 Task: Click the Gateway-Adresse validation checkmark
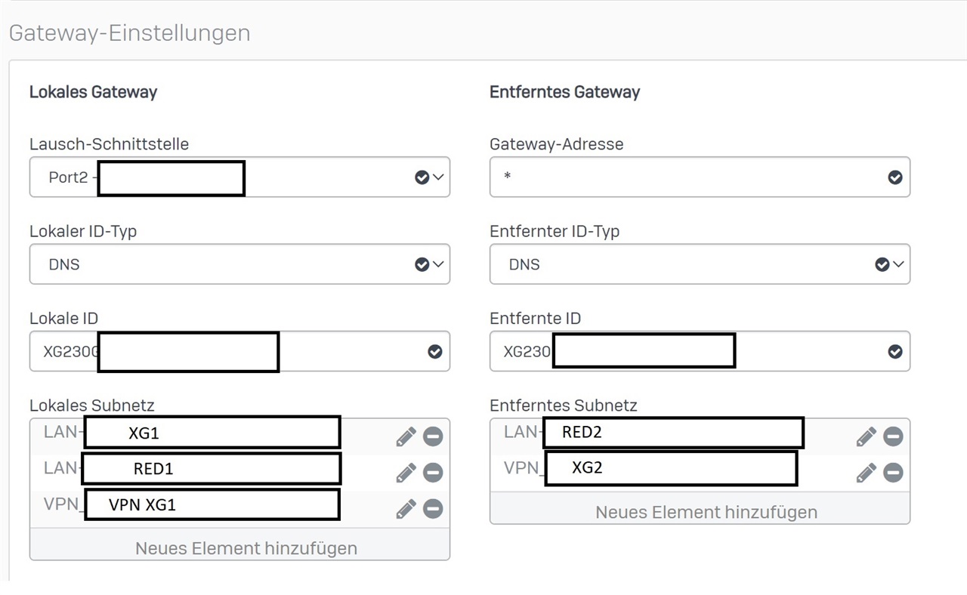coord(894,177)
